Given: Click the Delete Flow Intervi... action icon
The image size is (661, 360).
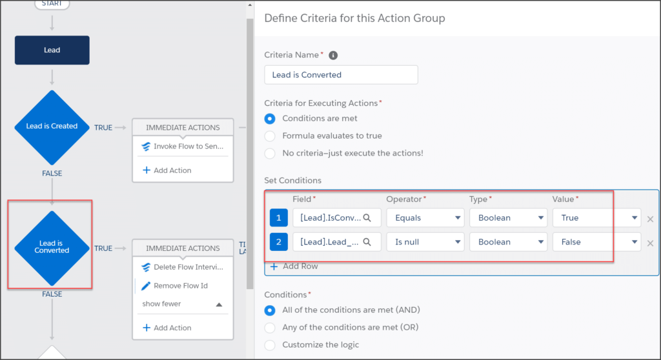Looking at the screenshot, I should [x=146, y=267].
